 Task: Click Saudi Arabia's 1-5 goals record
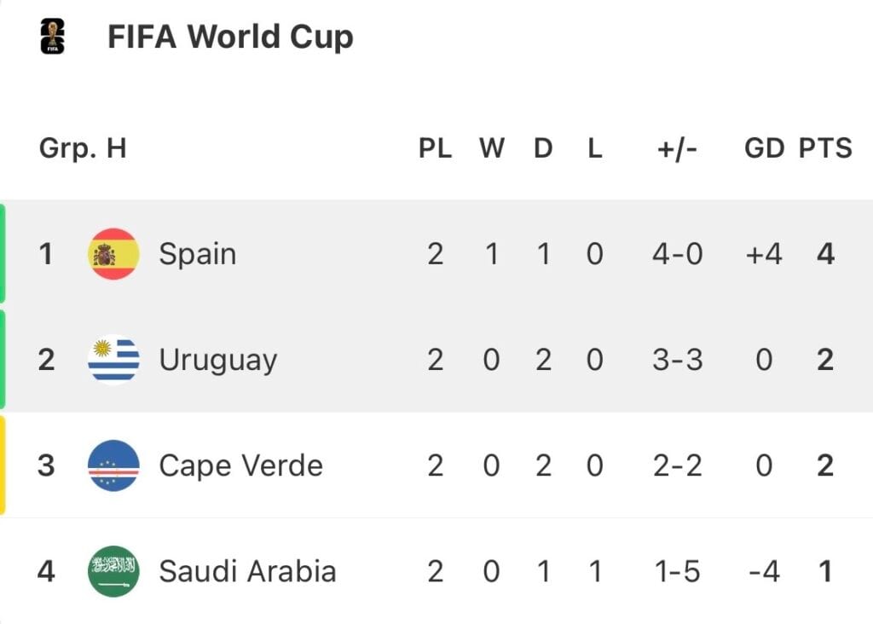(677, 572)
